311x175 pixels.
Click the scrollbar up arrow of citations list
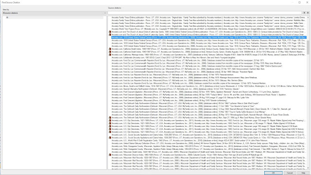tap(308, 17)
